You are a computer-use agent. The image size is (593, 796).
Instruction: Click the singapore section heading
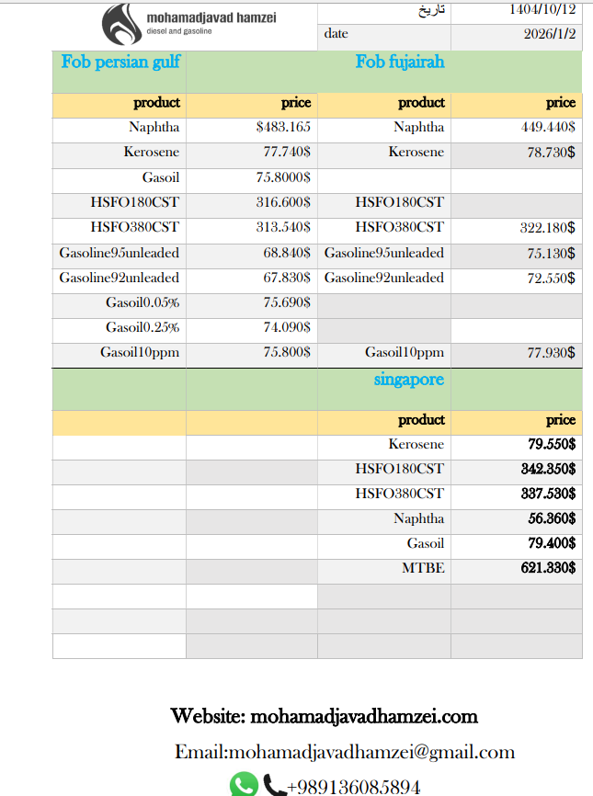click(409, 380)
